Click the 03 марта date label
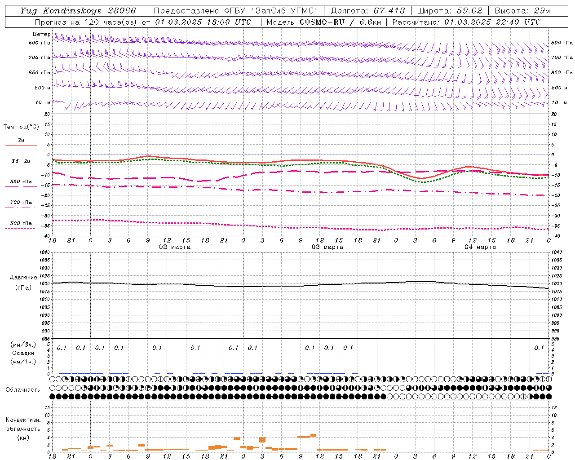The image size is (575, 460). coord(327,247)
